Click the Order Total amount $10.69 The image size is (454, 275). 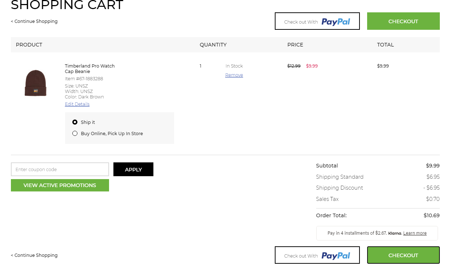(431, 215)
